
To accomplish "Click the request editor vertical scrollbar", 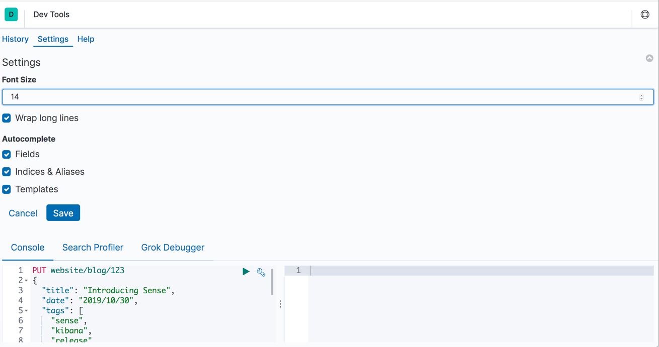I will (x=272, y=282).
